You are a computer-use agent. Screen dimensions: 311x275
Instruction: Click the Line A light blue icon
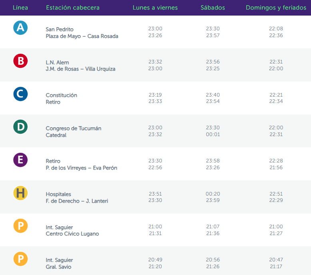pos(20,28)
